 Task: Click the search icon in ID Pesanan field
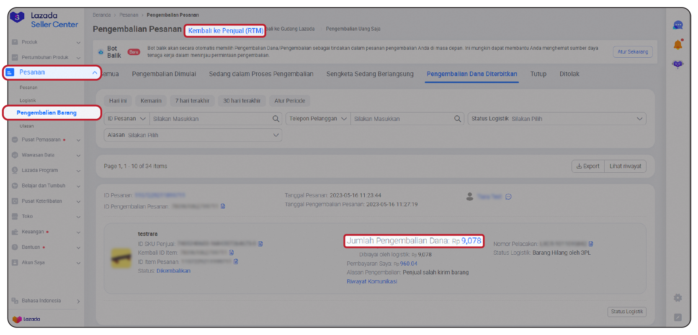click(x=276, y=119)
